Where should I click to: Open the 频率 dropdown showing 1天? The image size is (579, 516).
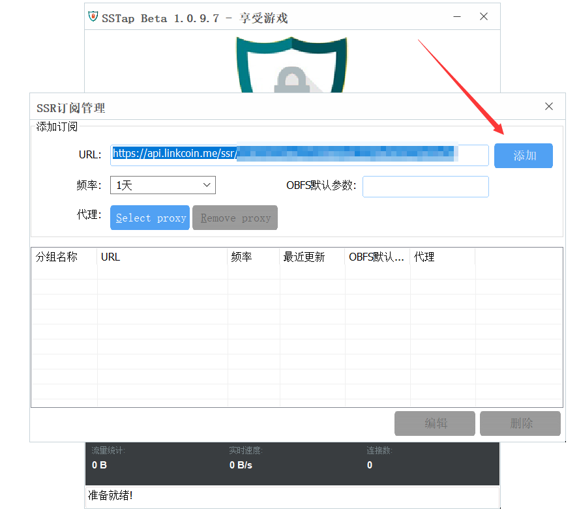click(x=163, y=185)
